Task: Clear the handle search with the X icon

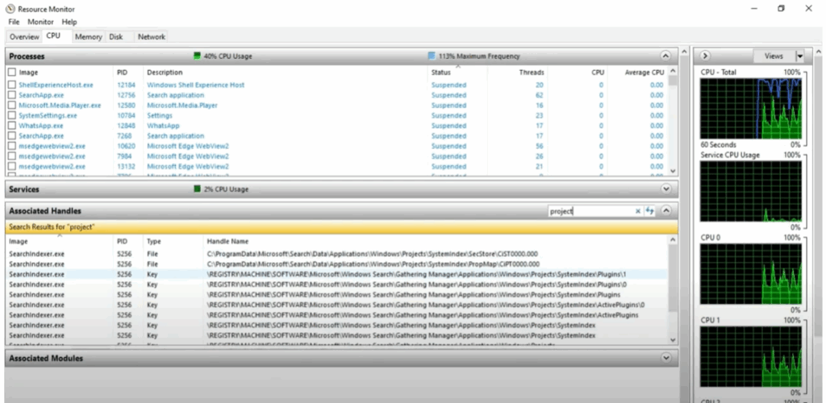Action: click(x=638, y=211)
